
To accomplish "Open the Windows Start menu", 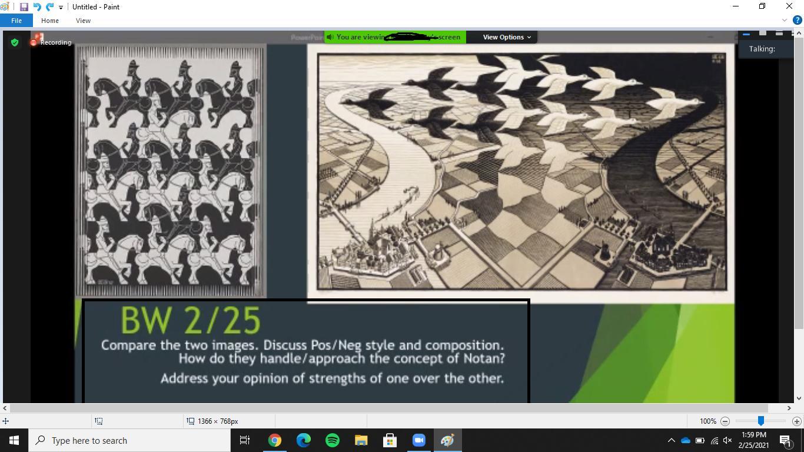I will click(14, 440).
